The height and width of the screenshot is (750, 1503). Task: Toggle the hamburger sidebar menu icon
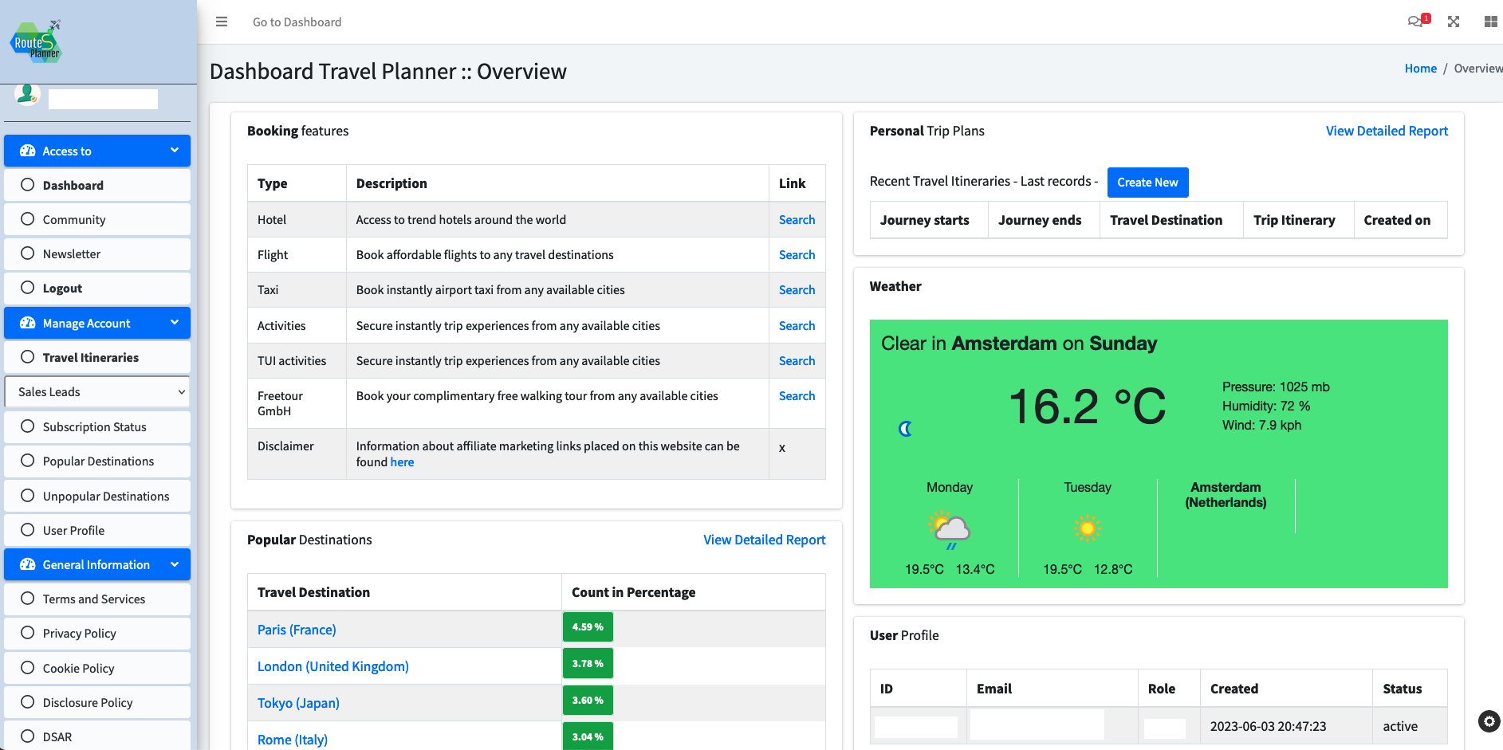click(x=222, y=22)
